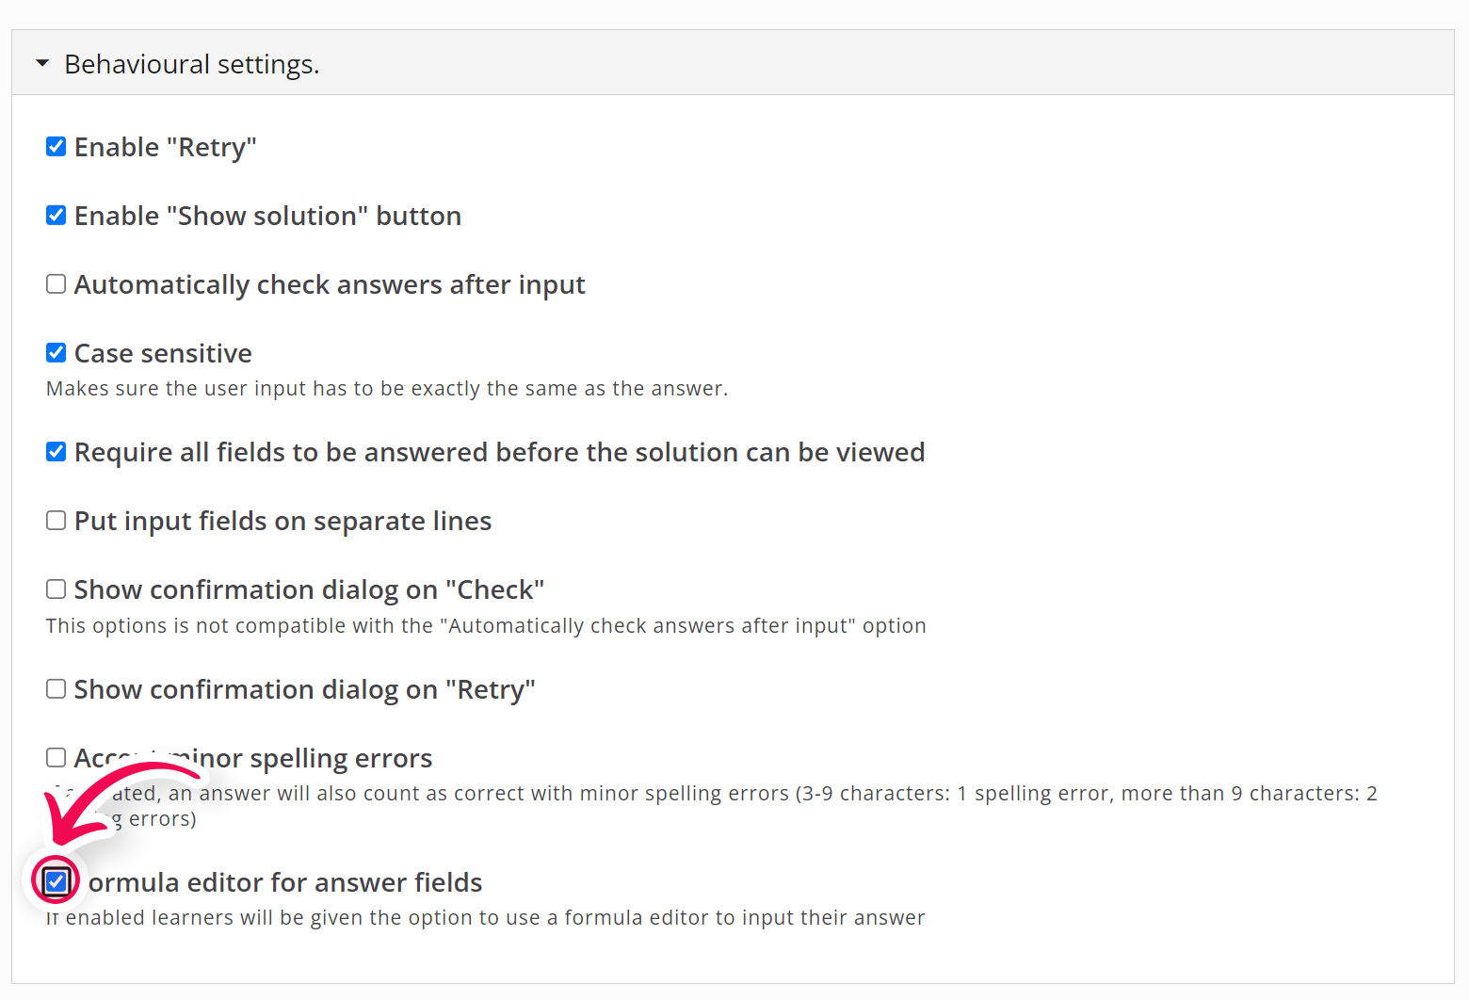Disable the Case sensitive checkbox
This screenshot has height=1000, width=1469.
click(56, 352)
